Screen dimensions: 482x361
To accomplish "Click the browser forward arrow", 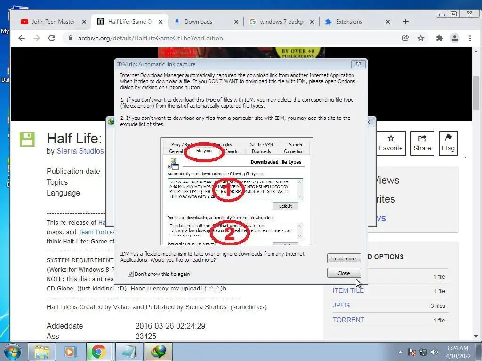I will (x=37, y=38).
